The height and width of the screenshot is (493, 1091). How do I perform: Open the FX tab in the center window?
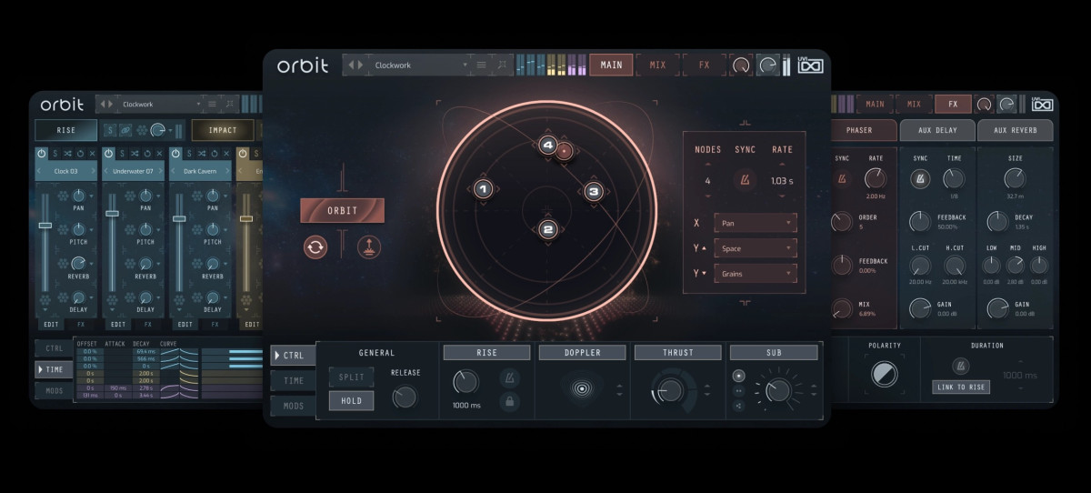pyautogui.click(x=705, y=65)
